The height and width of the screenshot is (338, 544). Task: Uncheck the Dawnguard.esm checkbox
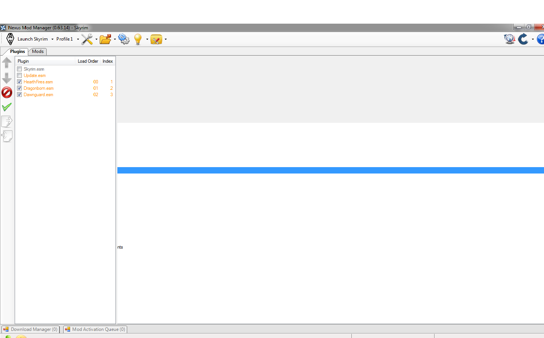coord(20,95)
